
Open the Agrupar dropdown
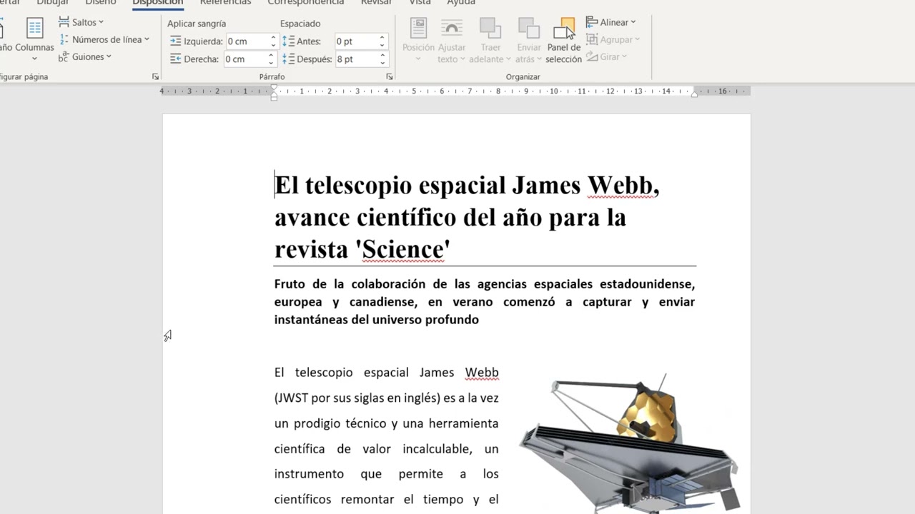coord(613,39)
